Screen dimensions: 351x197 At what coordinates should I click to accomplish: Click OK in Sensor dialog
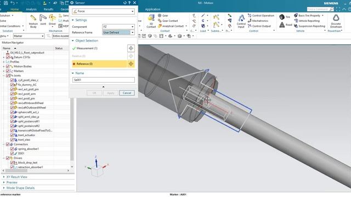(x=94, y=93)
